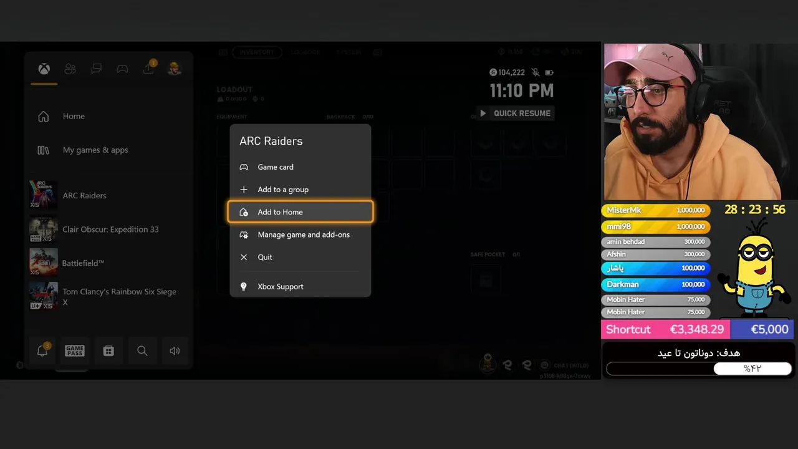Click the Clair Obscur game thumbnail

44,229
